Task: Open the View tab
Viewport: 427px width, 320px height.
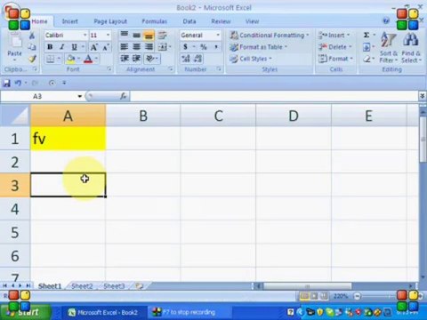Action: (253, 21)
